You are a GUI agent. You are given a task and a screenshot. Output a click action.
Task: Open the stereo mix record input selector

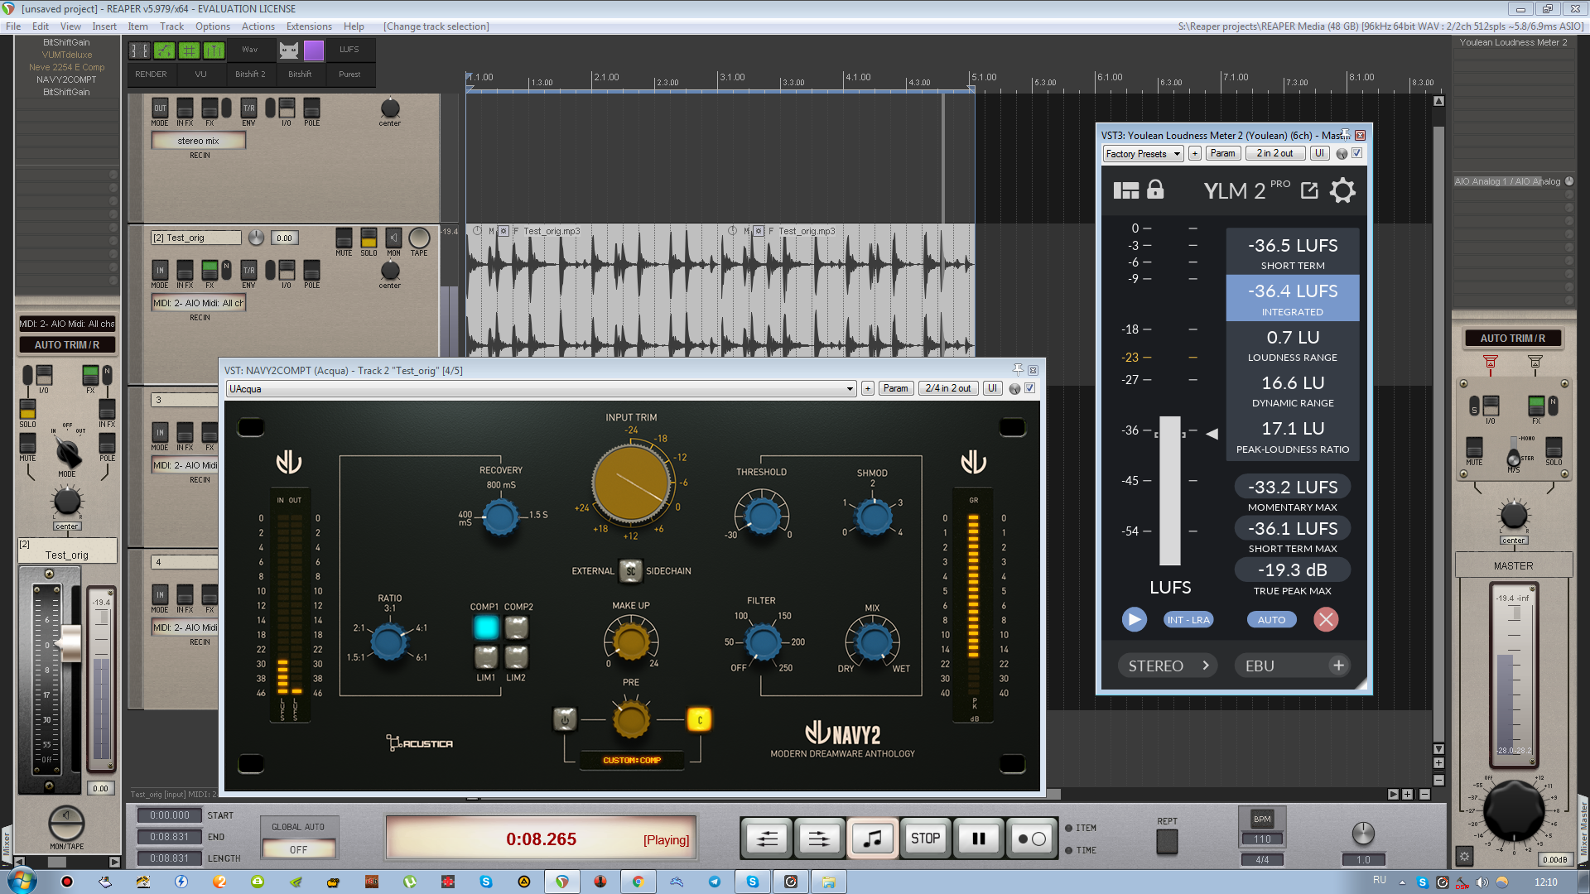199,141
